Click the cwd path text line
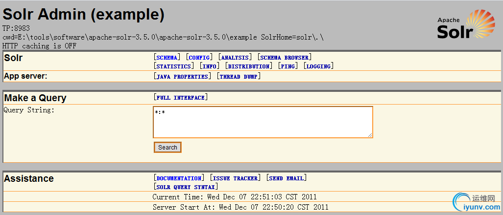Viewport: 503px width, 215px height. click(163, 38)
